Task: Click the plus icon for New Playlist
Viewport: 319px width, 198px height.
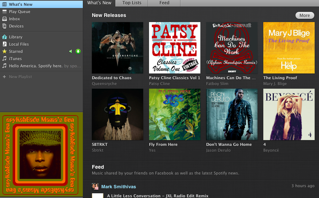Action: click(4, 77)
